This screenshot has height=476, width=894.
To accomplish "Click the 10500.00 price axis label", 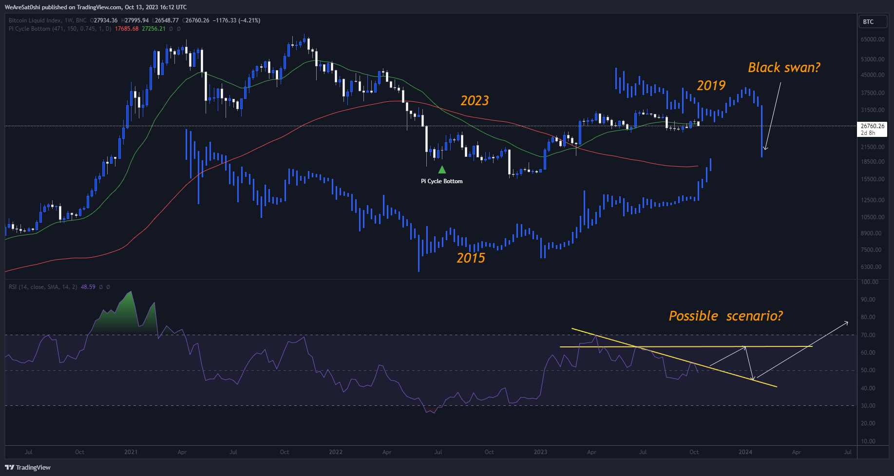I will [x=873, y=217].
